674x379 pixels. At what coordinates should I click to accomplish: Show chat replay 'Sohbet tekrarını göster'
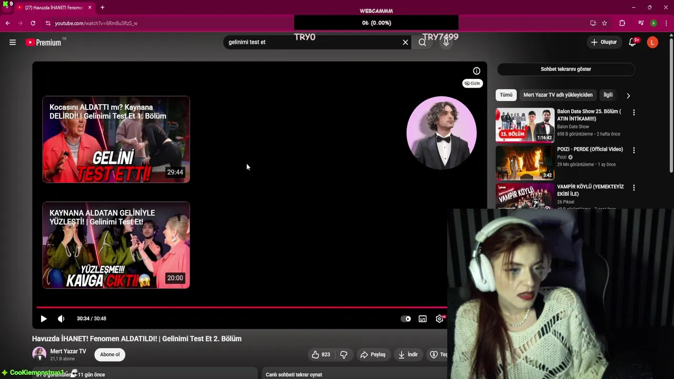tap(566, 69)
